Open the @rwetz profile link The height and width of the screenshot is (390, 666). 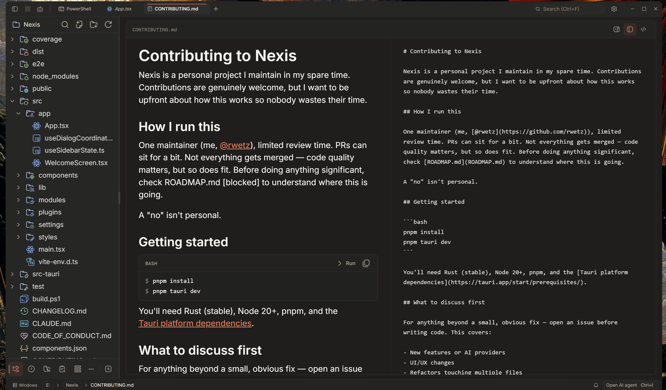(235, 145)
